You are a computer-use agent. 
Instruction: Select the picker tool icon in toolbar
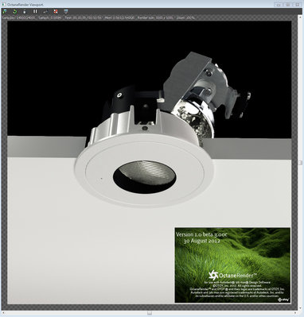tap(45, 11)
